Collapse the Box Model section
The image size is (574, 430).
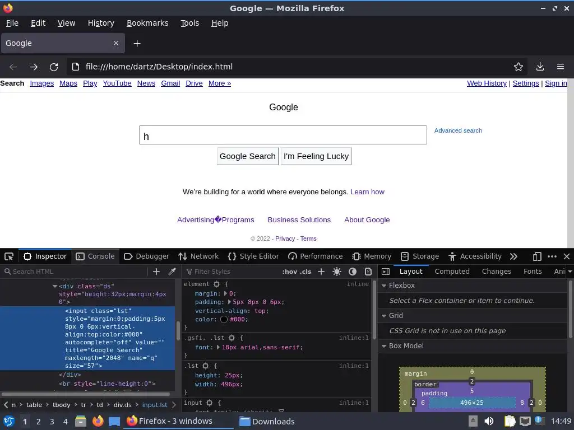384,346
